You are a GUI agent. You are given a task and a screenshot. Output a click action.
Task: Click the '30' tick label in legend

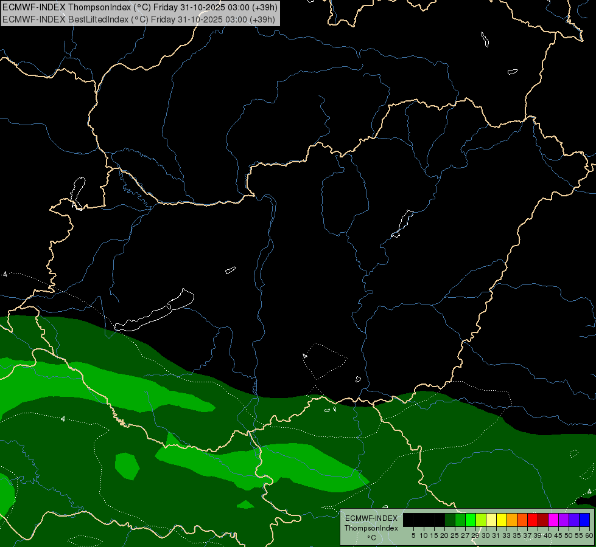(x=486, y=535)
